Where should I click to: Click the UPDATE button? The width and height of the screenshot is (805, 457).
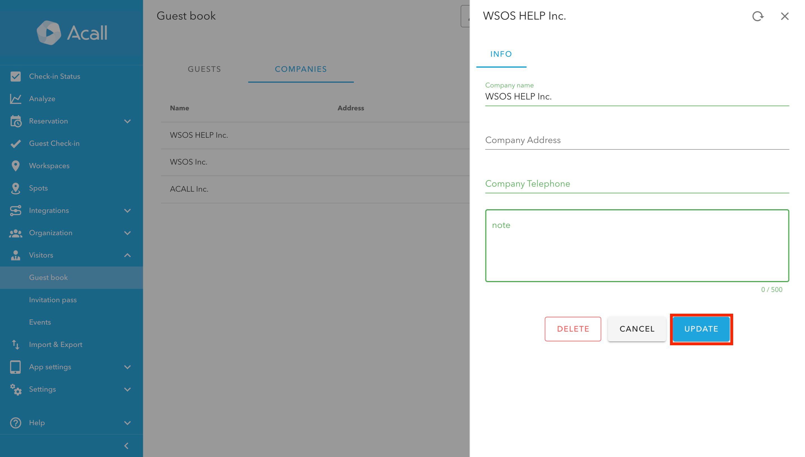point(701,329)
